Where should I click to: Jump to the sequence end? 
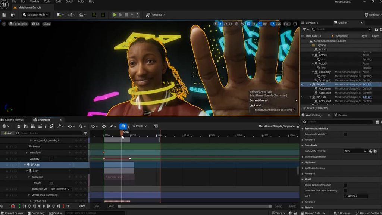tap(58, 206)
